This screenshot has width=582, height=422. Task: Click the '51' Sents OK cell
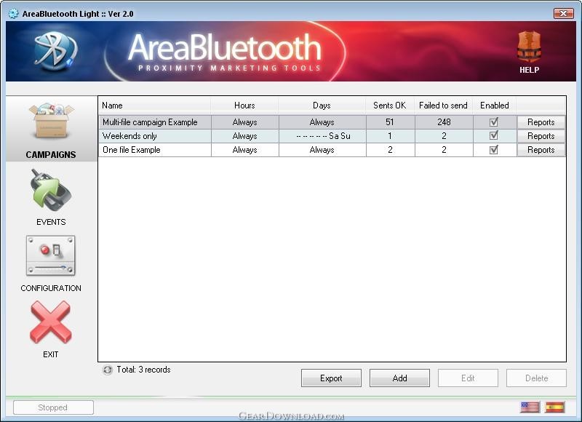(x=390, y=122)
